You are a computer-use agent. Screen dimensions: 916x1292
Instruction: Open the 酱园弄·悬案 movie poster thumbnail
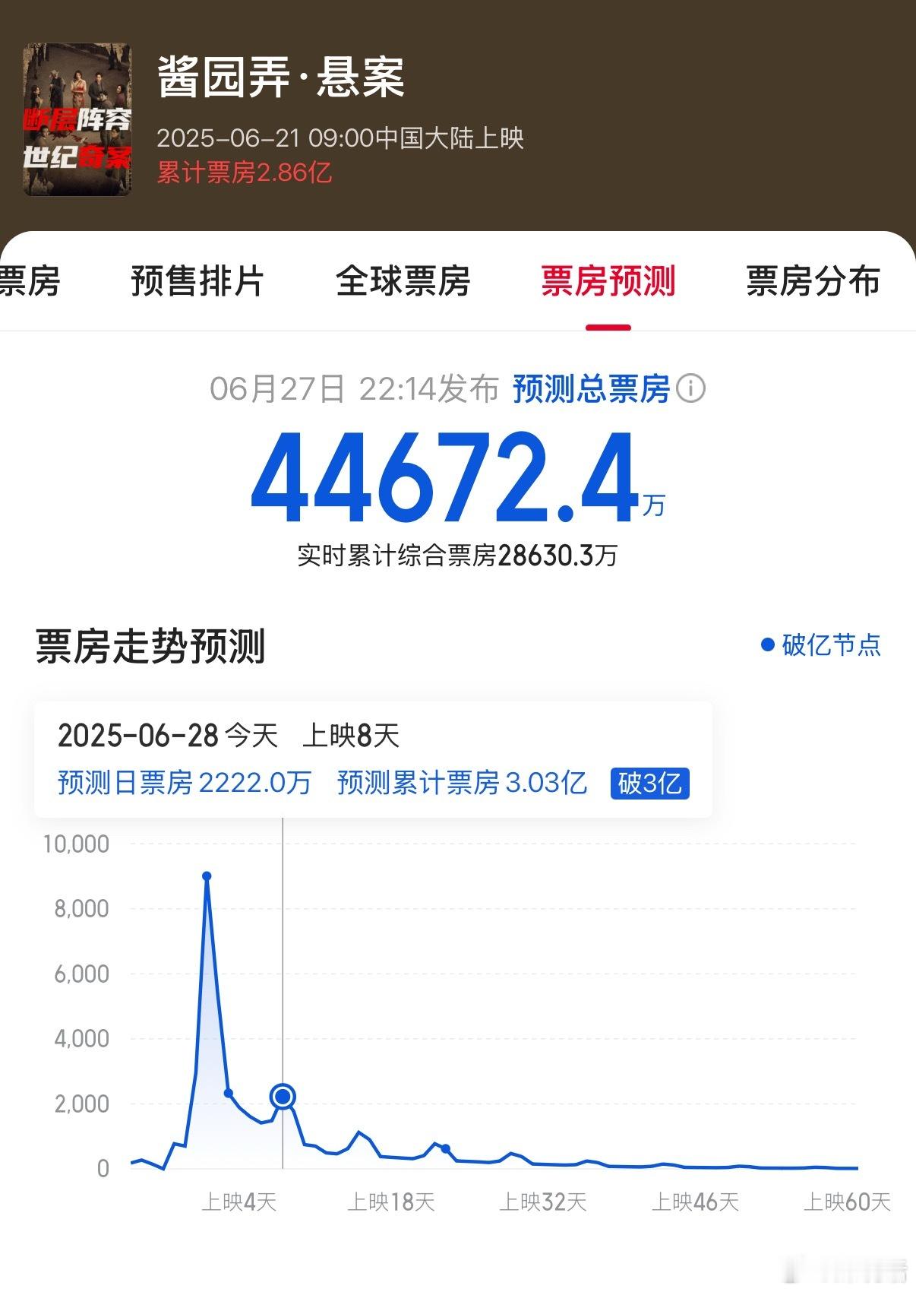(x=77, y=119)
